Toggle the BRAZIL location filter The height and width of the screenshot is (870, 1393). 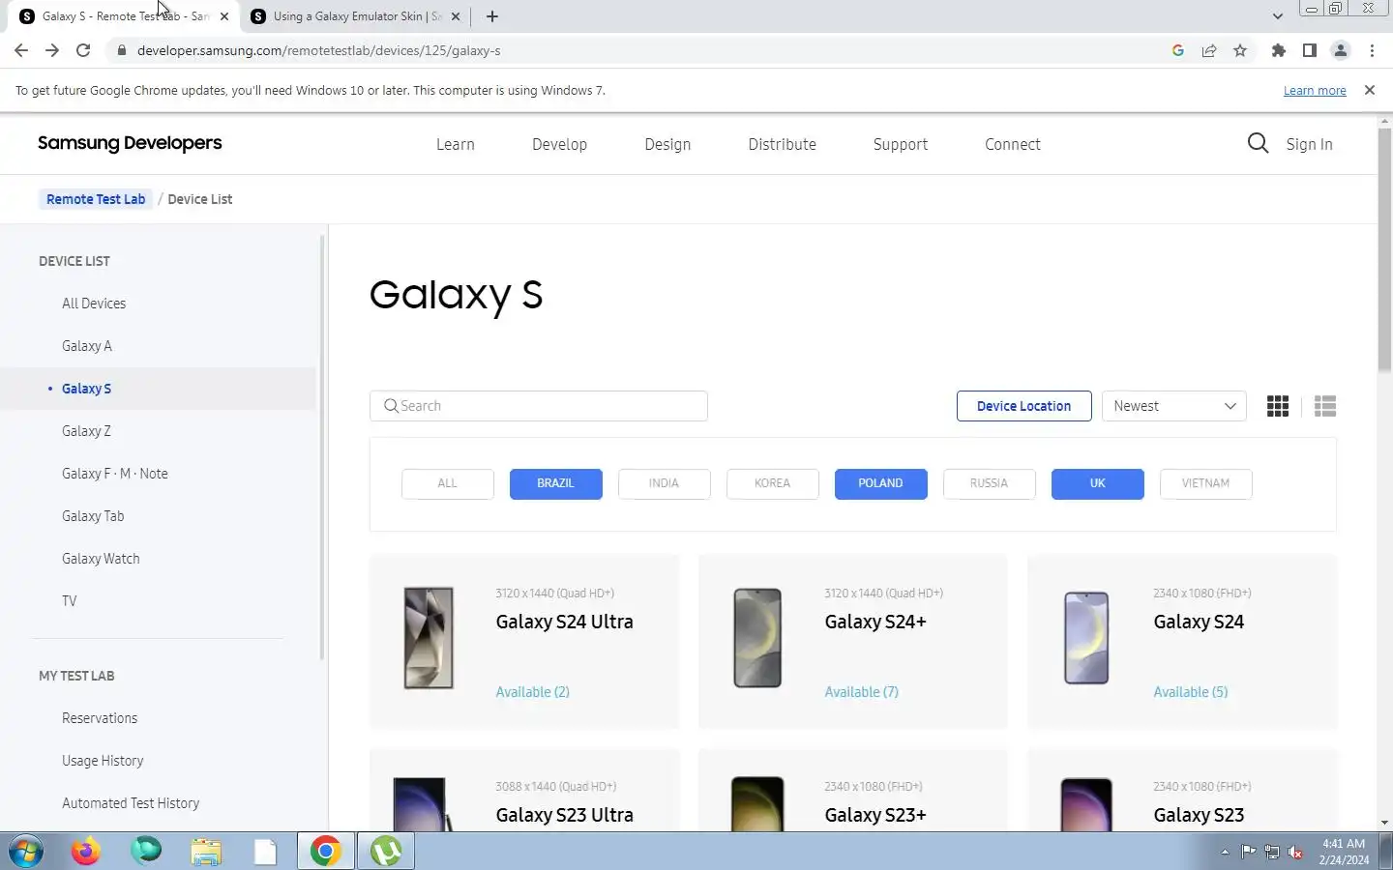point(556,483)
